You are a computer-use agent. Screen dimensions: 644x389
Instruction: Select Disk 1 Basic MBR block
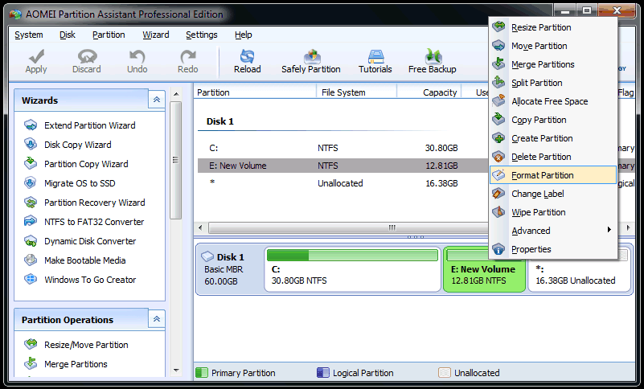(x=229, y=269)
